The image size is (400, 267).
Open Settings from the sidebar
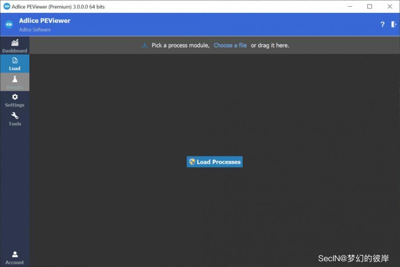pos(15,100)
